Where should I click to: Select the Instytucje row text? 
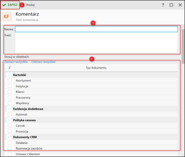pos(22,86)
